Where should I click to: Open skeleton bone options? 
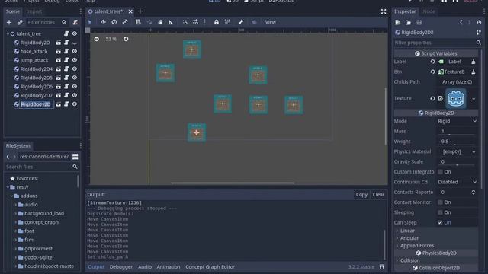241,22
